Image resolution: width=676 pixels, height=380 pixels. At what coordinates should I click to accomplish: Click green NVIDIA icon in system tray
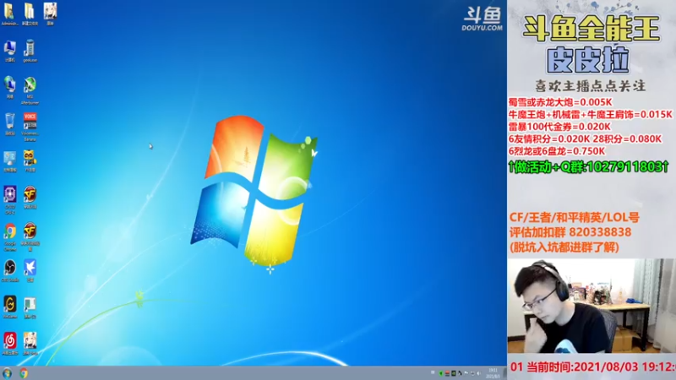point(454,373)
